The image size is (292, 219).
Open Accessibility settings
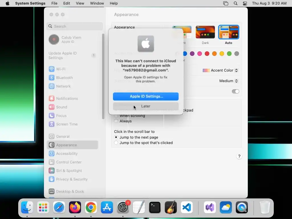(72, 154)
